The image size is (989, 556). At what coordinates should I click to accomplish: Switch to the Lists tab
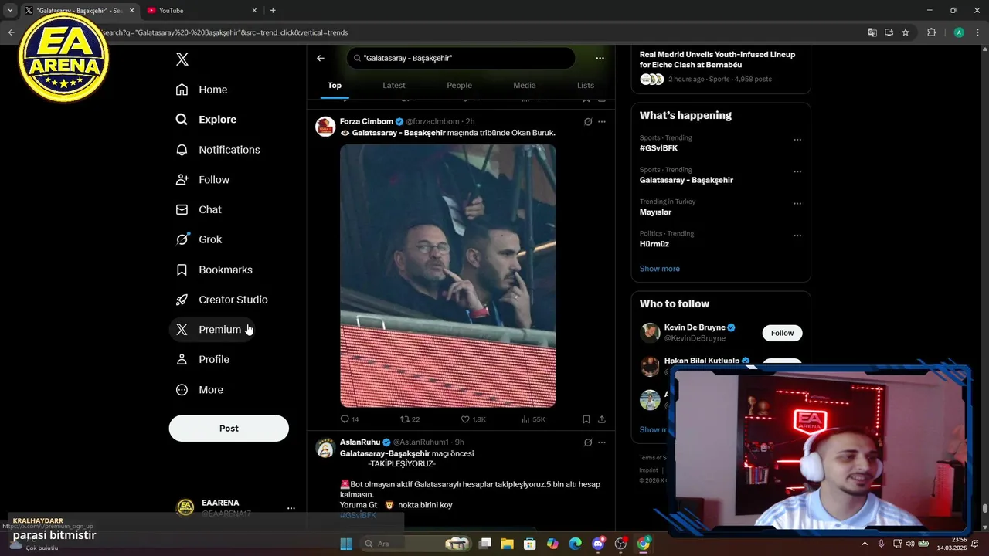(586, 86)
